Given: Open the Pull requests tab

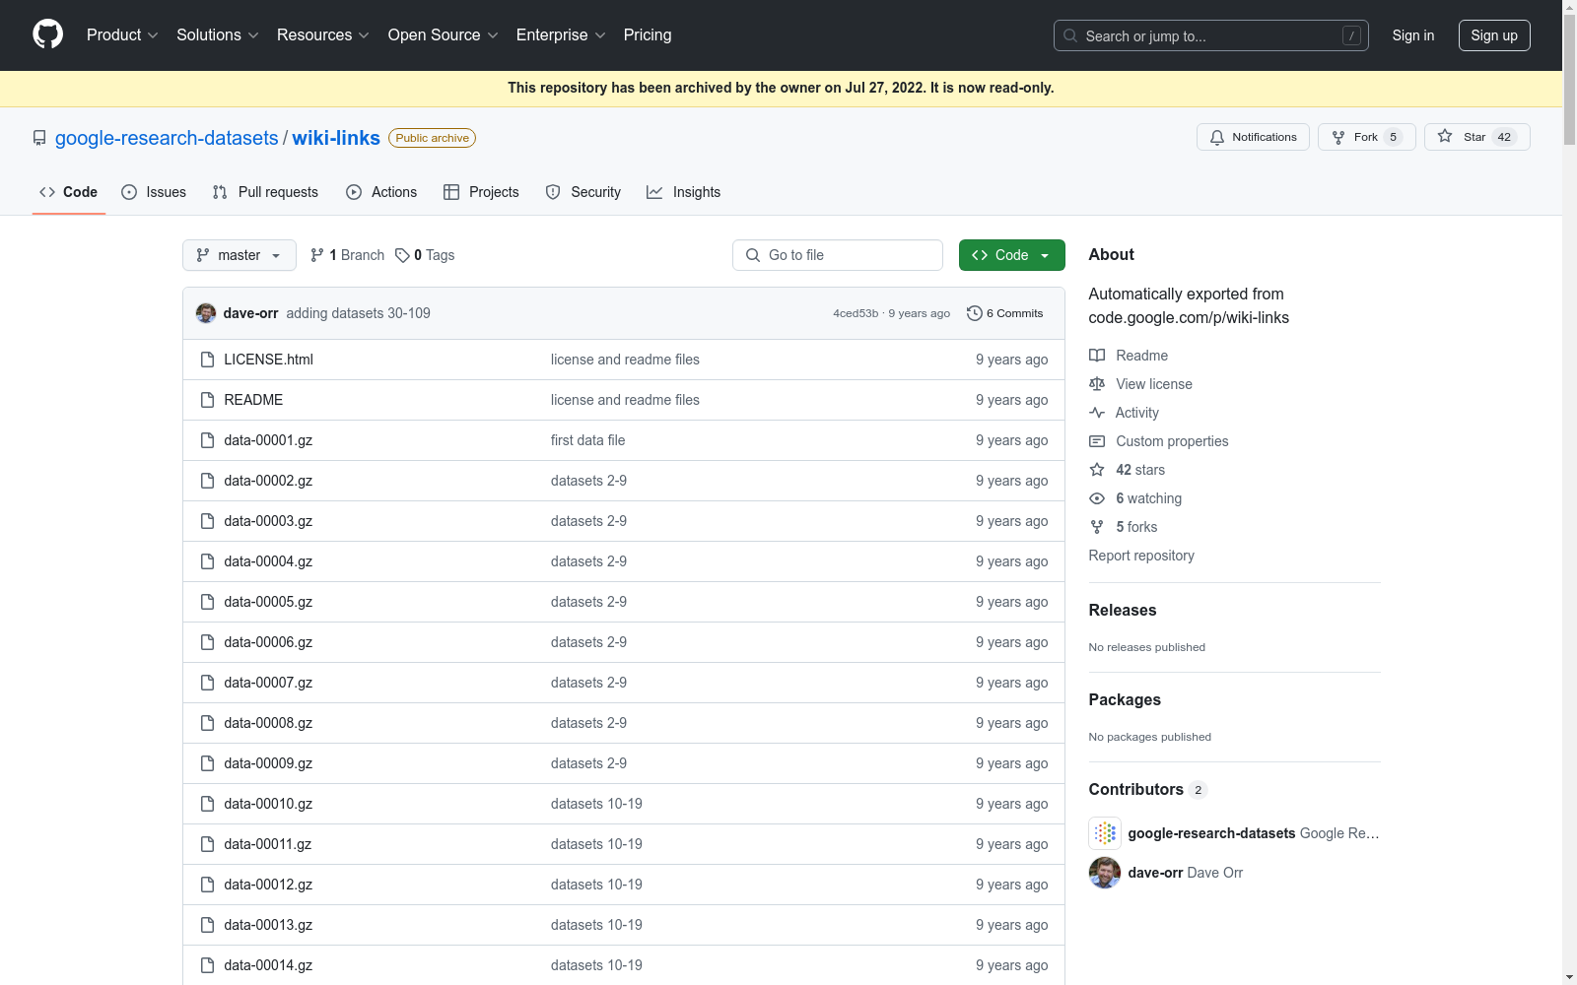Looking at the screenshot, I should tap(265, 192).
